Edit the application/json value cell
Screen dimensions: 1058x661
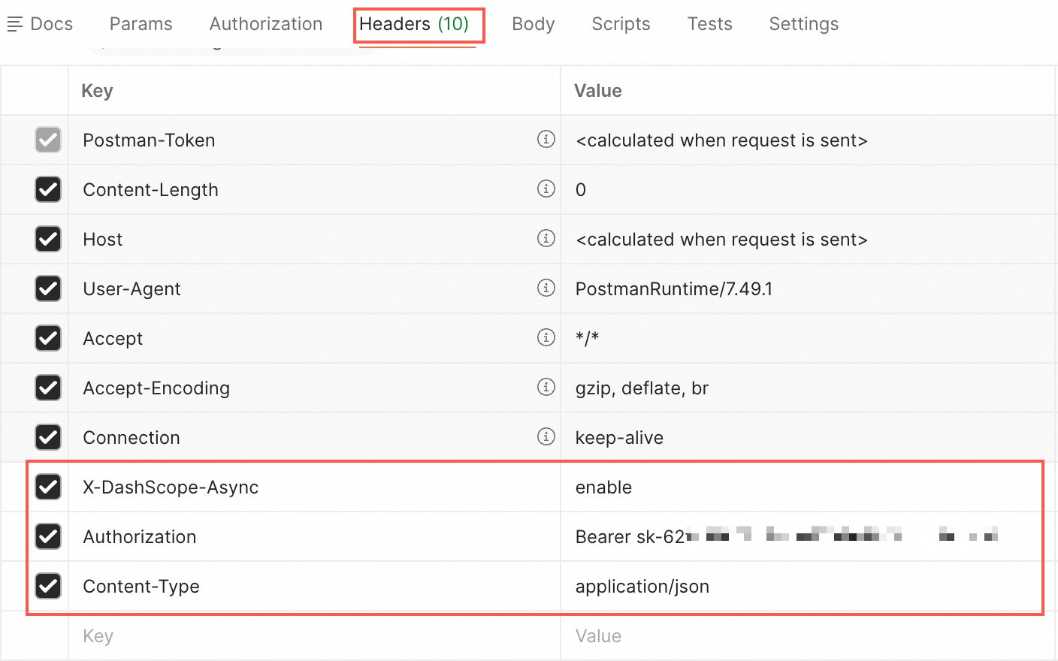click(x=642, y=587)
